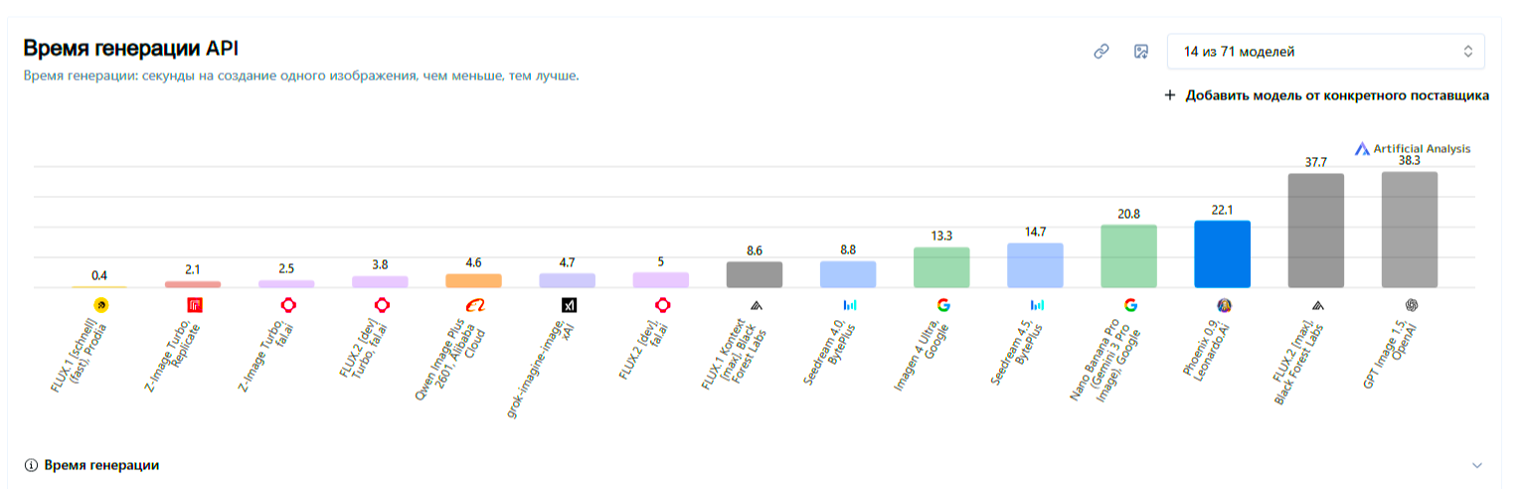Click the green Nano Banana Pro bar
Image resolution: width=1523 pixels, height=489 pixels.
coord(1128,256)
